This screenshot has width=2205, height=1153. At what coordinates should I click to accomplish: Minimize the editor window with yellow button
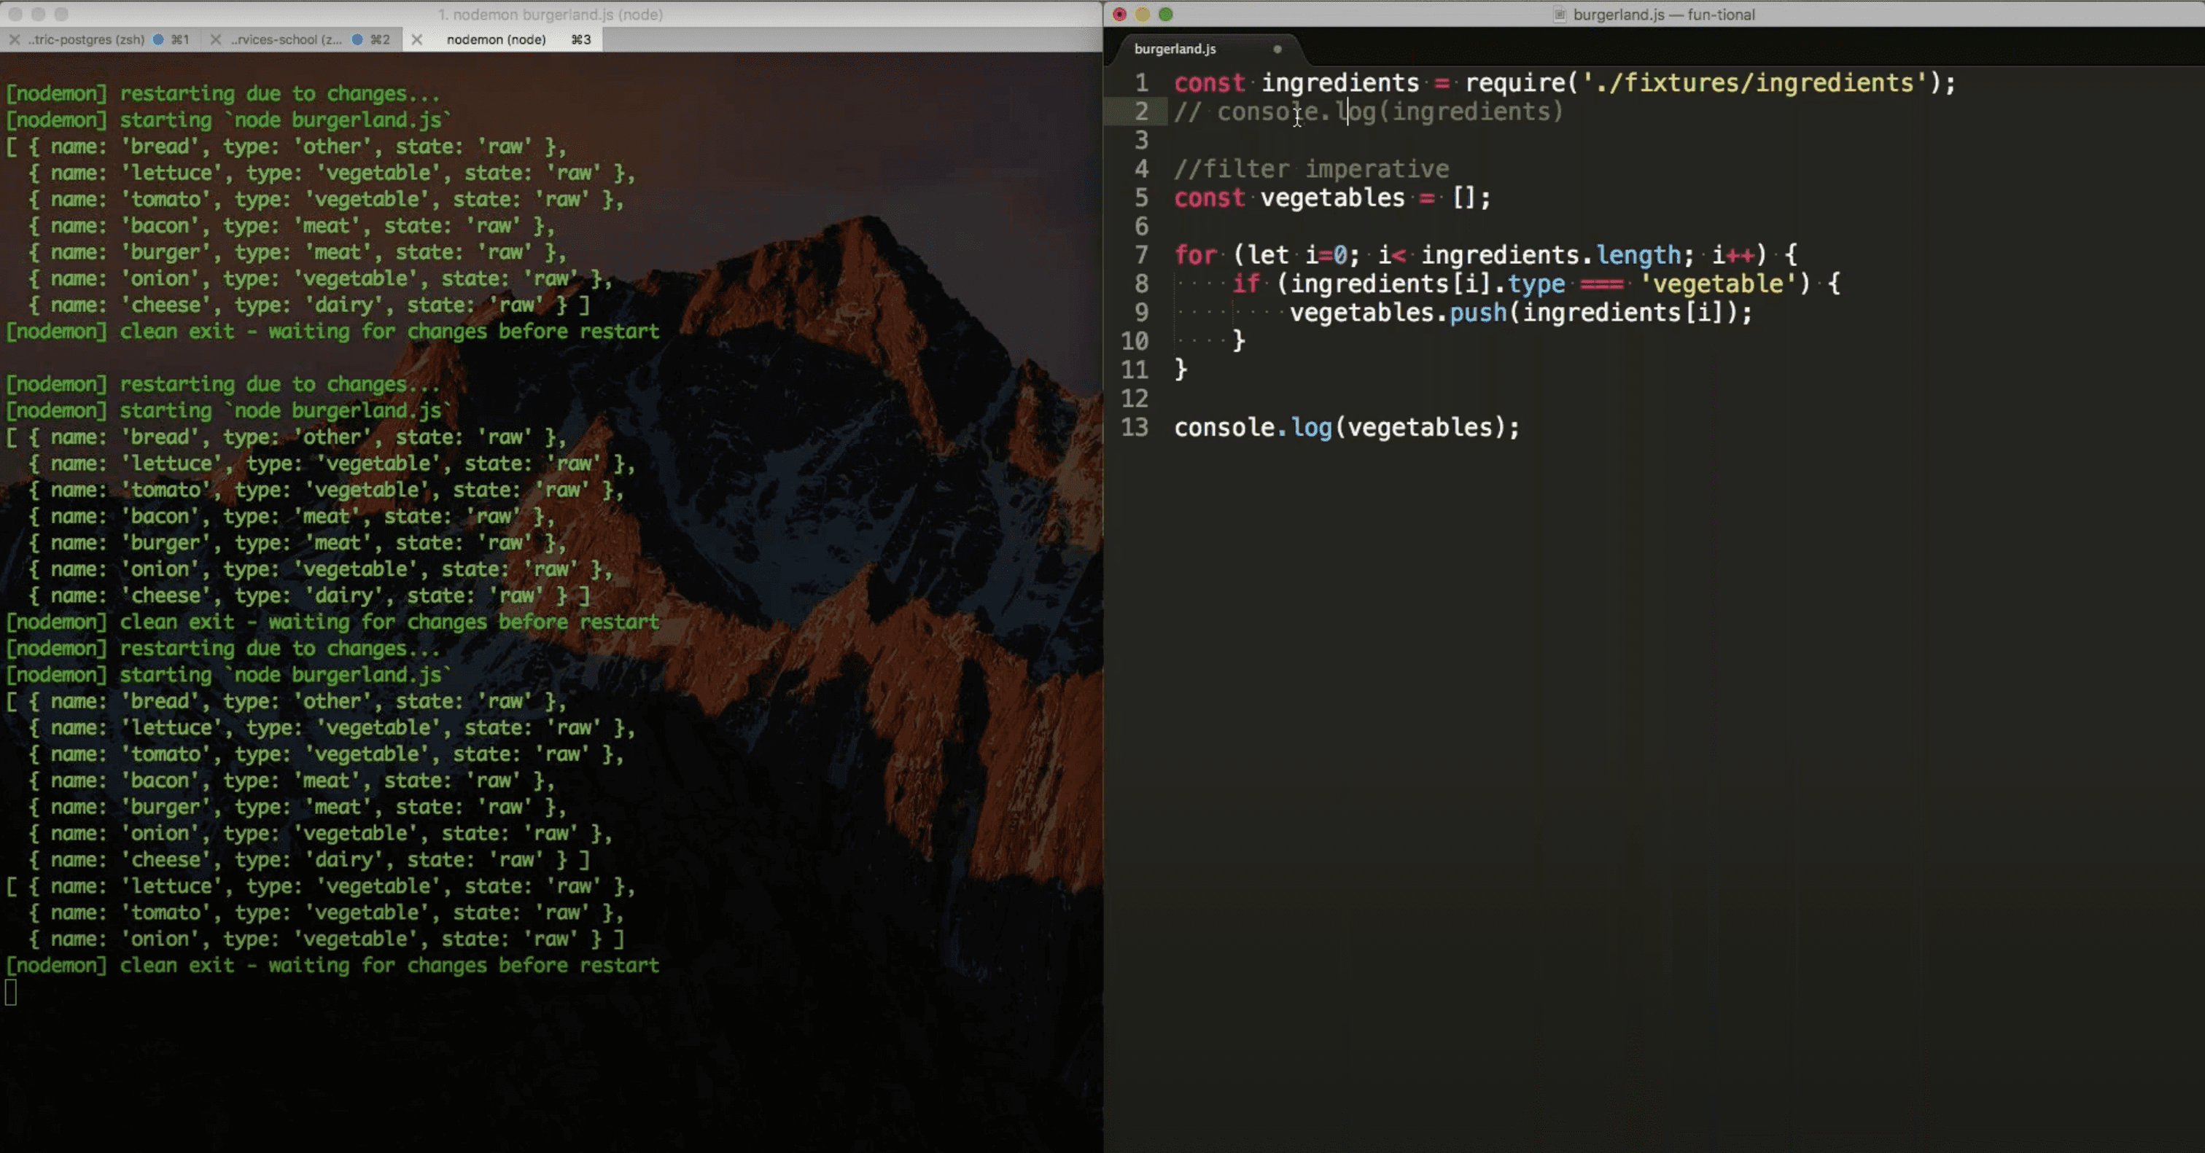coord(1142,15)
